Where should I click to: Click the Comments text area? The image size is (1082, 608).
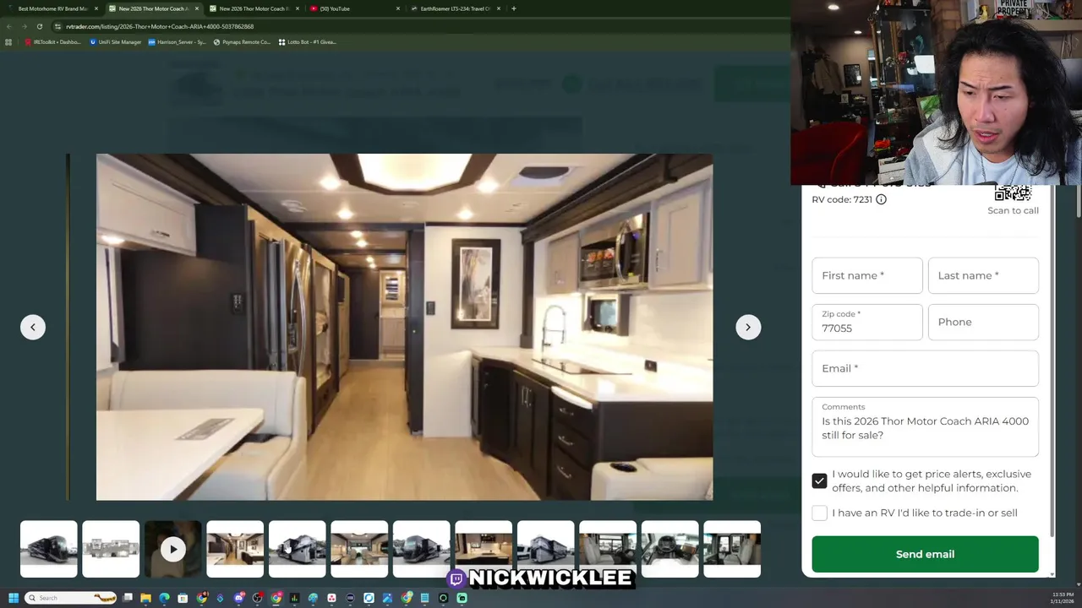click(x=925, y=427)
